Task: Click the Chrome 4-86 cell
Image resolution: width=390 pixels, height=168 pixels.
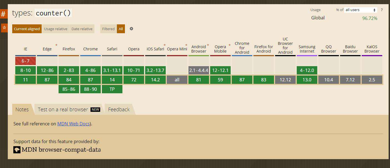Action: [x=90, y=70]
